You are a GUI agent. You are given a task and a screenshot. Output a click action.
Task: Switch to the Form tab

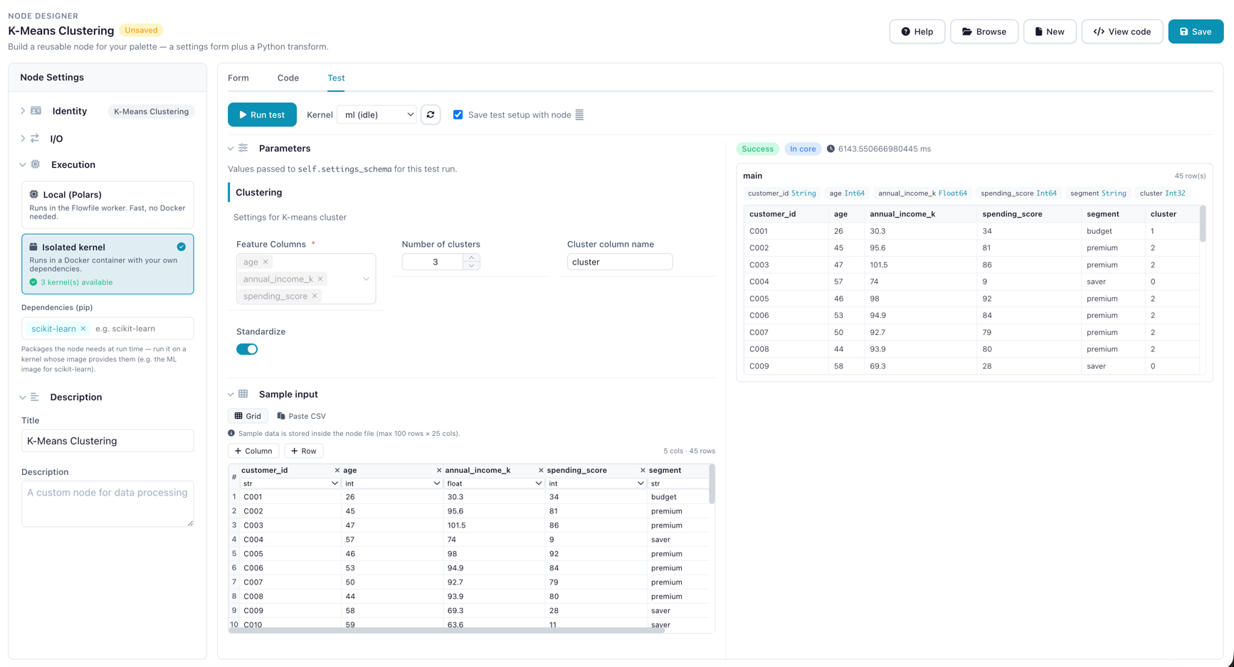coord(238,78)
